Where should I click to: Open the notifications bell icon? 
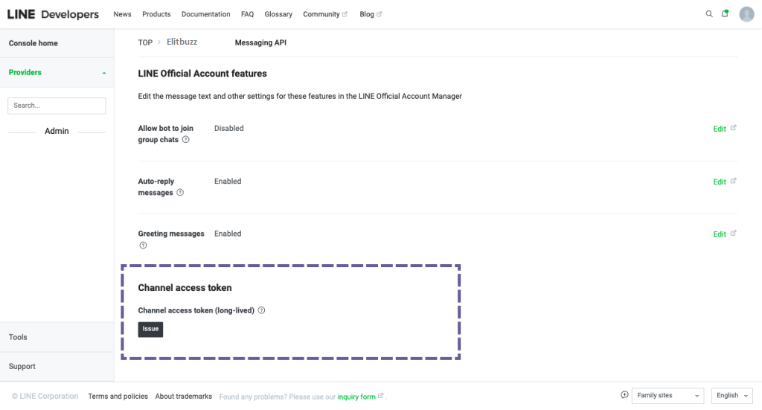click(x=725, y=14)
